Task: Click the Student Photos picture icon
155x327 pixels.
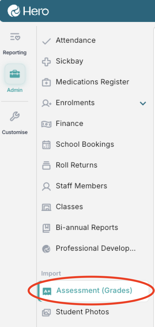Action: click(x=46, y=312)
